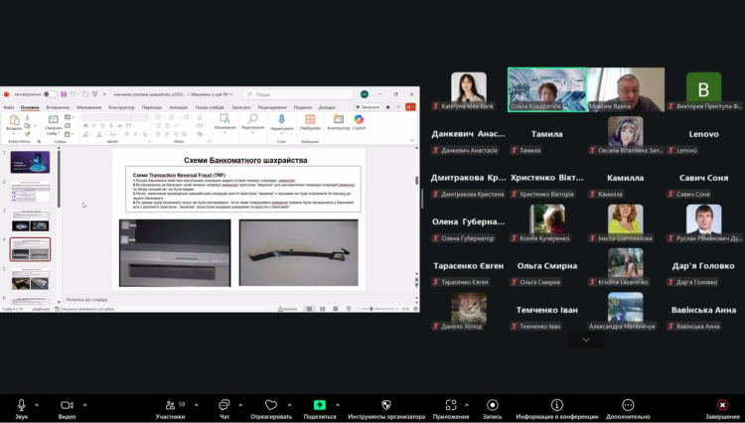Show more participants with the down chevron
745x423 pixels.
(x=586, y=340)
